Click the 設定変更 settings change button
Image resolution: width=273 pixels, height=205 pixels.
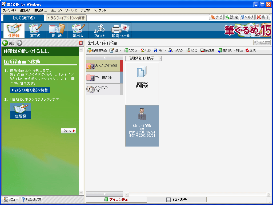pos(207,50)
